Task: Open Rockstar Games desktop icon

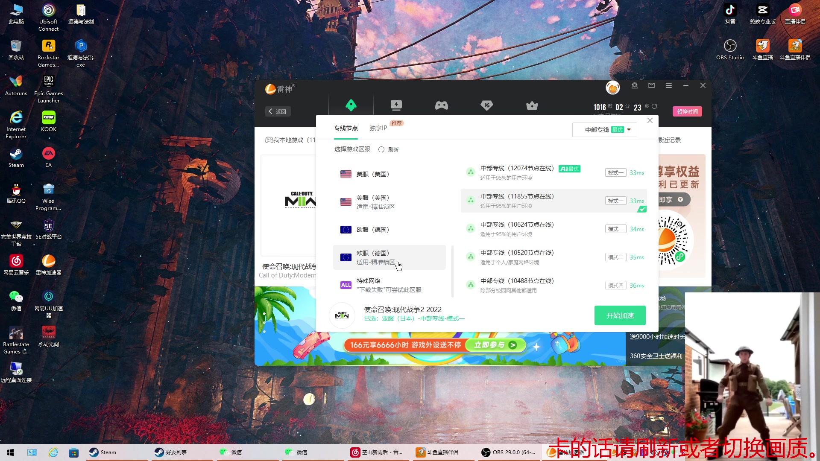Action: 48,53
